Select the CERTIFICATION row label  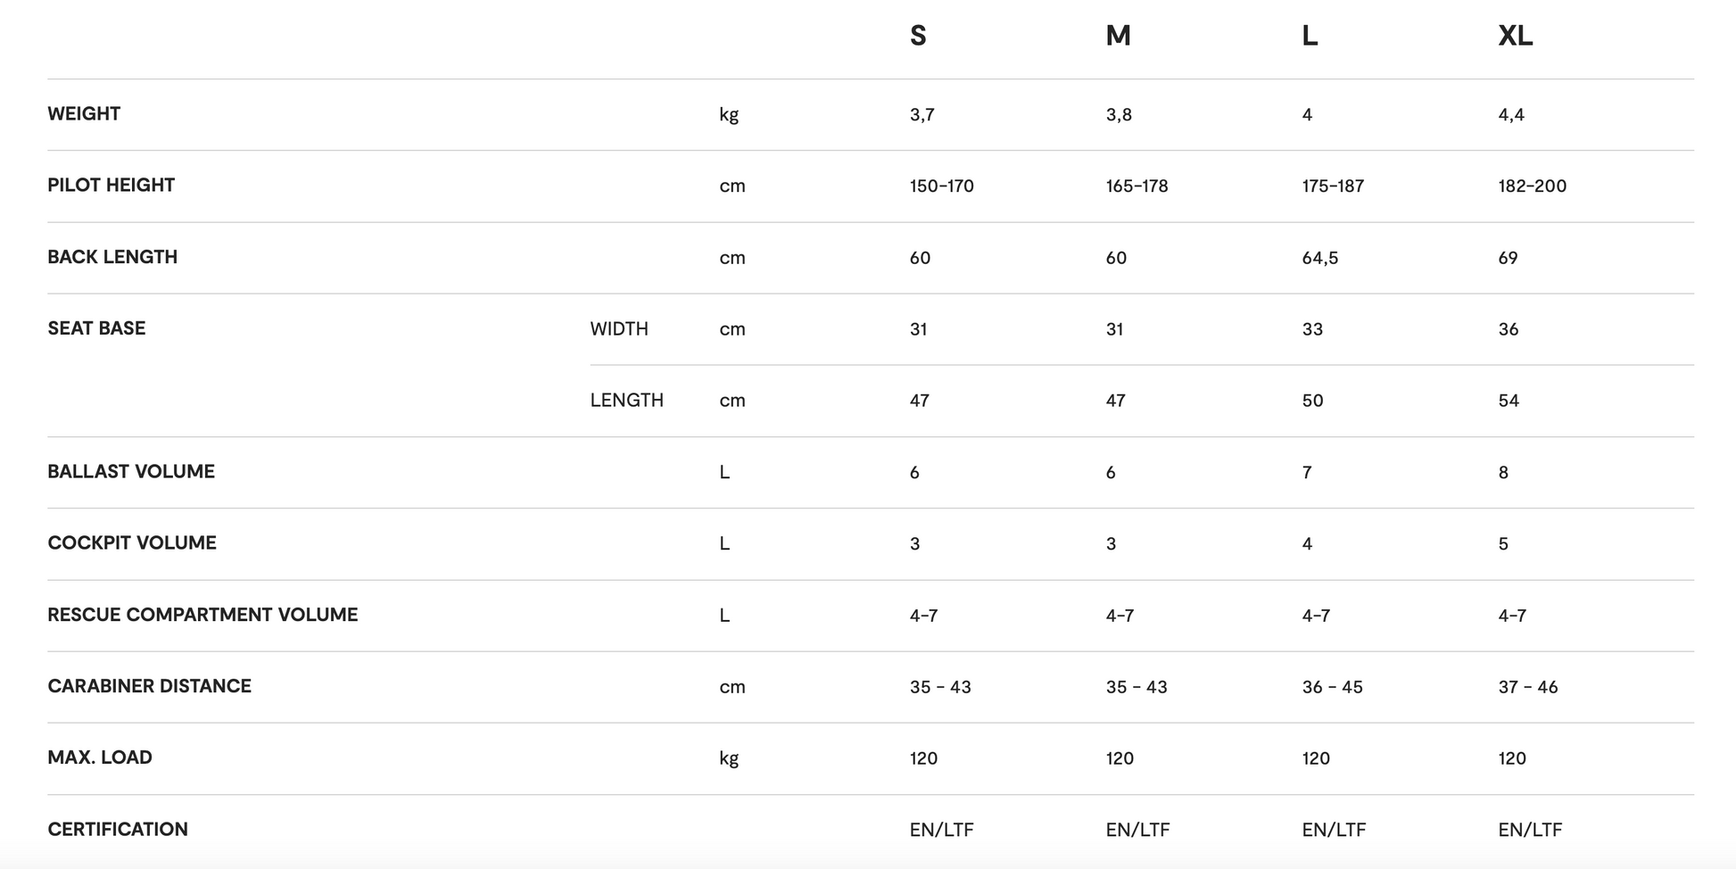(x=118, y=830)
